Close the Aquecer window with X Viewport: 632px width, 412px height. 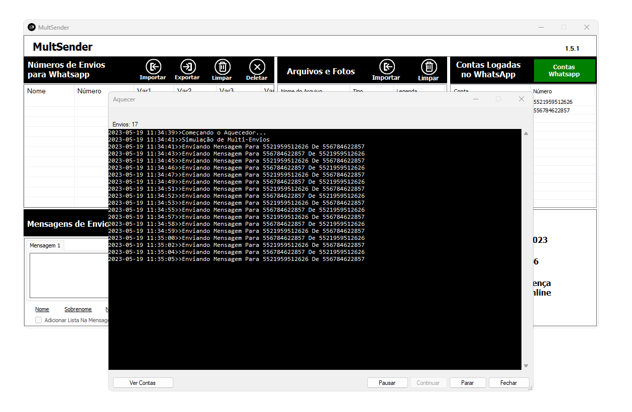pyautogui.click(x=521, y=99)
